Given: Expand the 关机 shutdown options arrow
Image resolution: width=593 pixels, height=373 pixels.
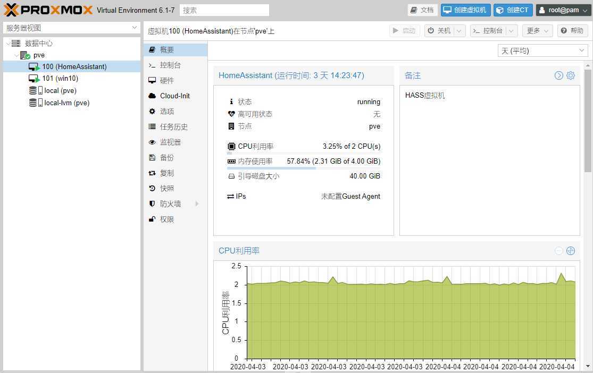Looking at the screenshot, I should point(459,31).
